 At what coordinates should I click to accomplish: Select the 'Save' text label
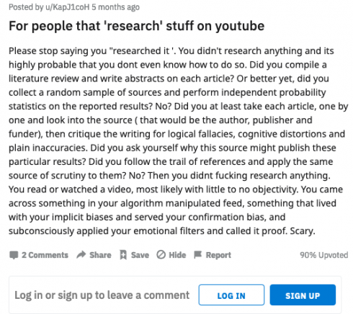140,255
